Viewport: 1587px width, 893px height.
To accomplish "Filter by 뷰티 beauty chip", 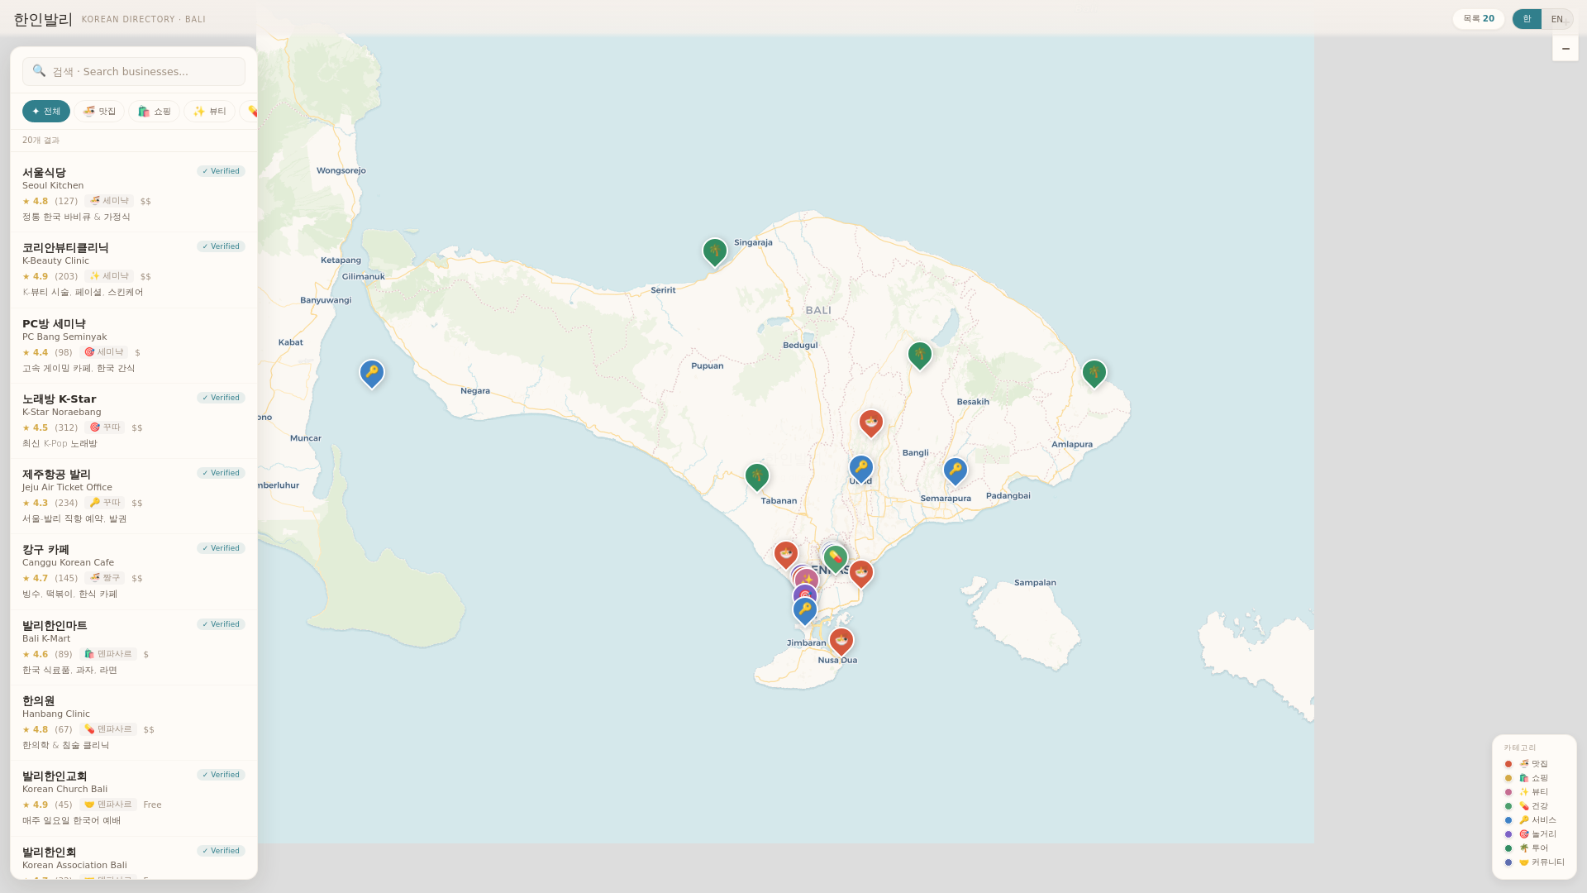I will 210,111.
